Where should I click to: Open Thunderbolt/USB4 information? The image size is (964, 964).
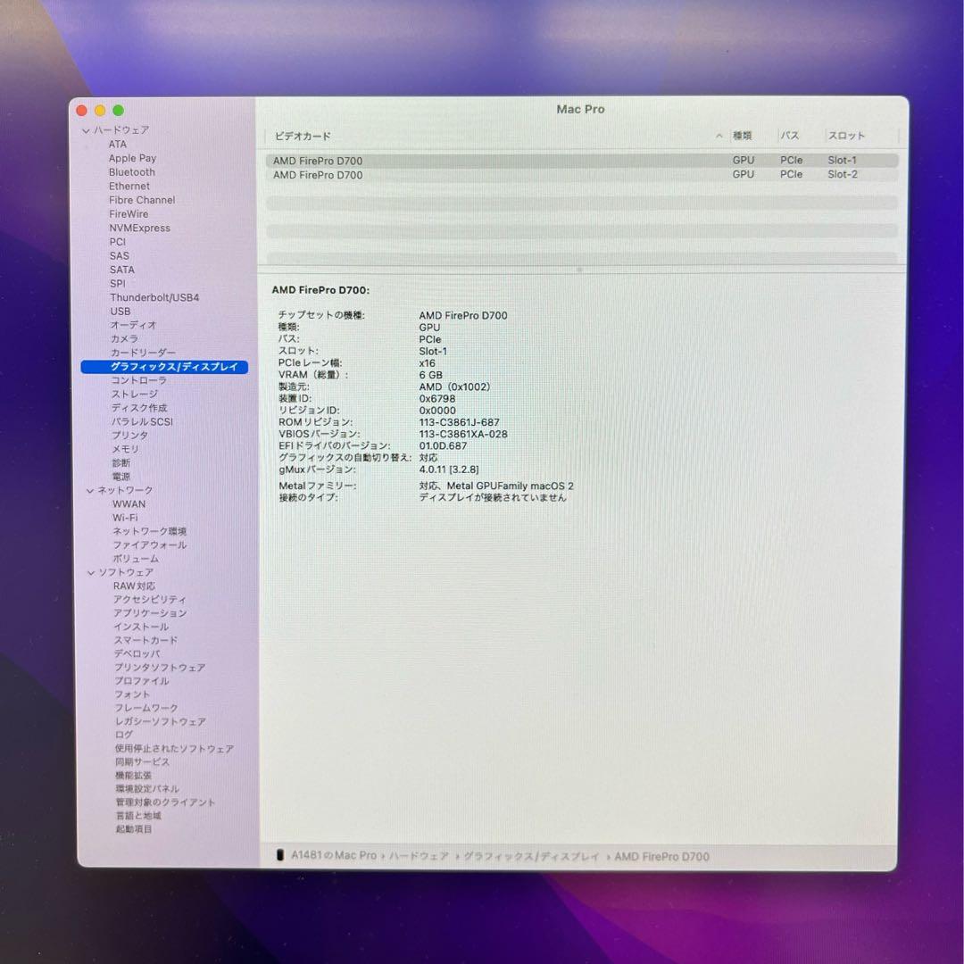tap(154, 297)
